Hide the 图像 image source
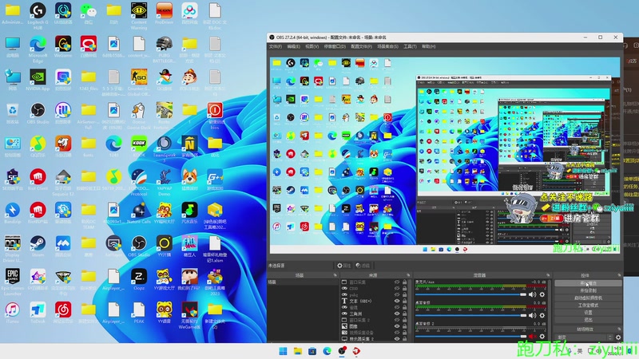This screenshot has height=359, width=639. (396, 326)
